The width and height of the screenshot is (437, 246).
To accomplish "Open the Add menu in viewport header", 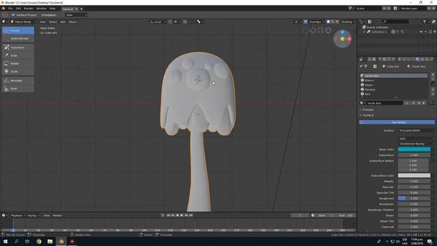I will click(63, 22).
